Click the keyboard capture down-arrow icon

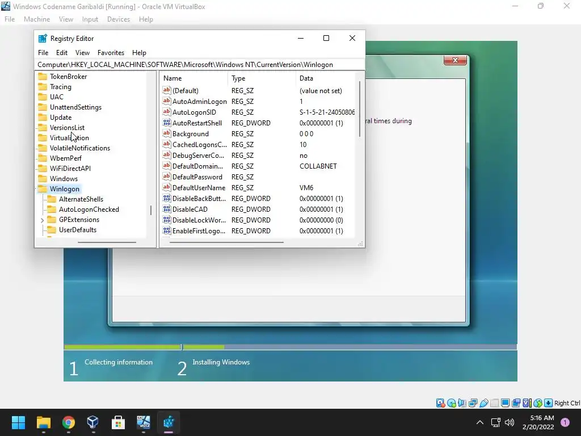(549, 403)
